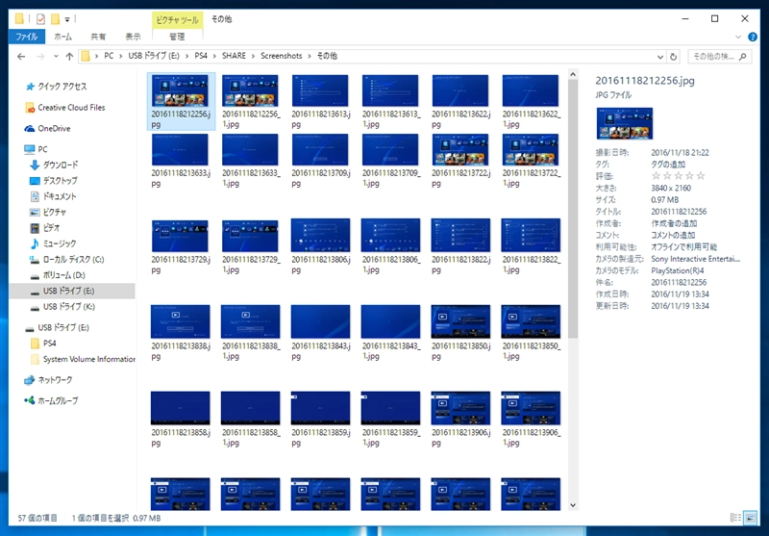Open the recent locations dropdown arrow
Viewport: 769px width, 536px height.
56,57
